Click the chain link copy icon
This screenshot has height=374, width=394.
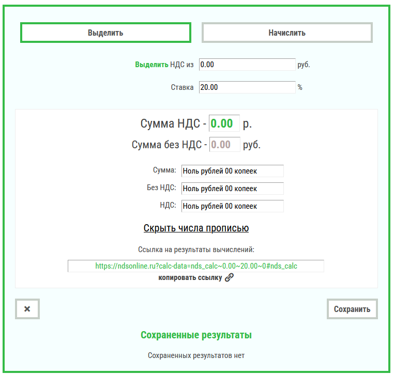229,277
